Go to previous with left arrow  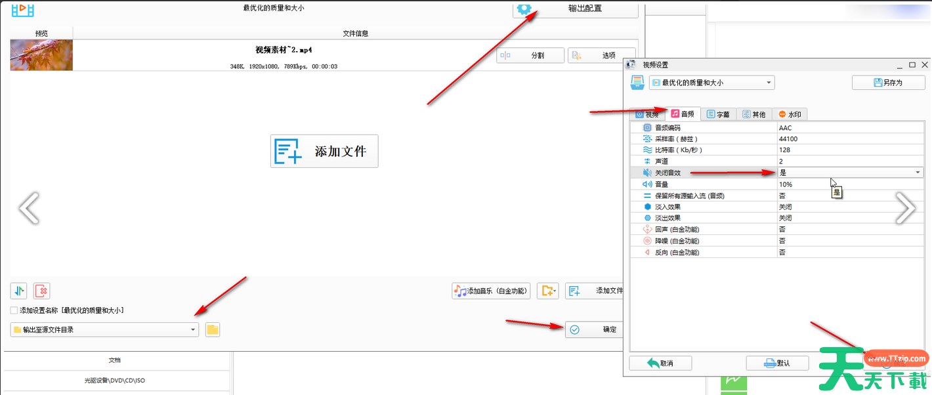[28, 208]
